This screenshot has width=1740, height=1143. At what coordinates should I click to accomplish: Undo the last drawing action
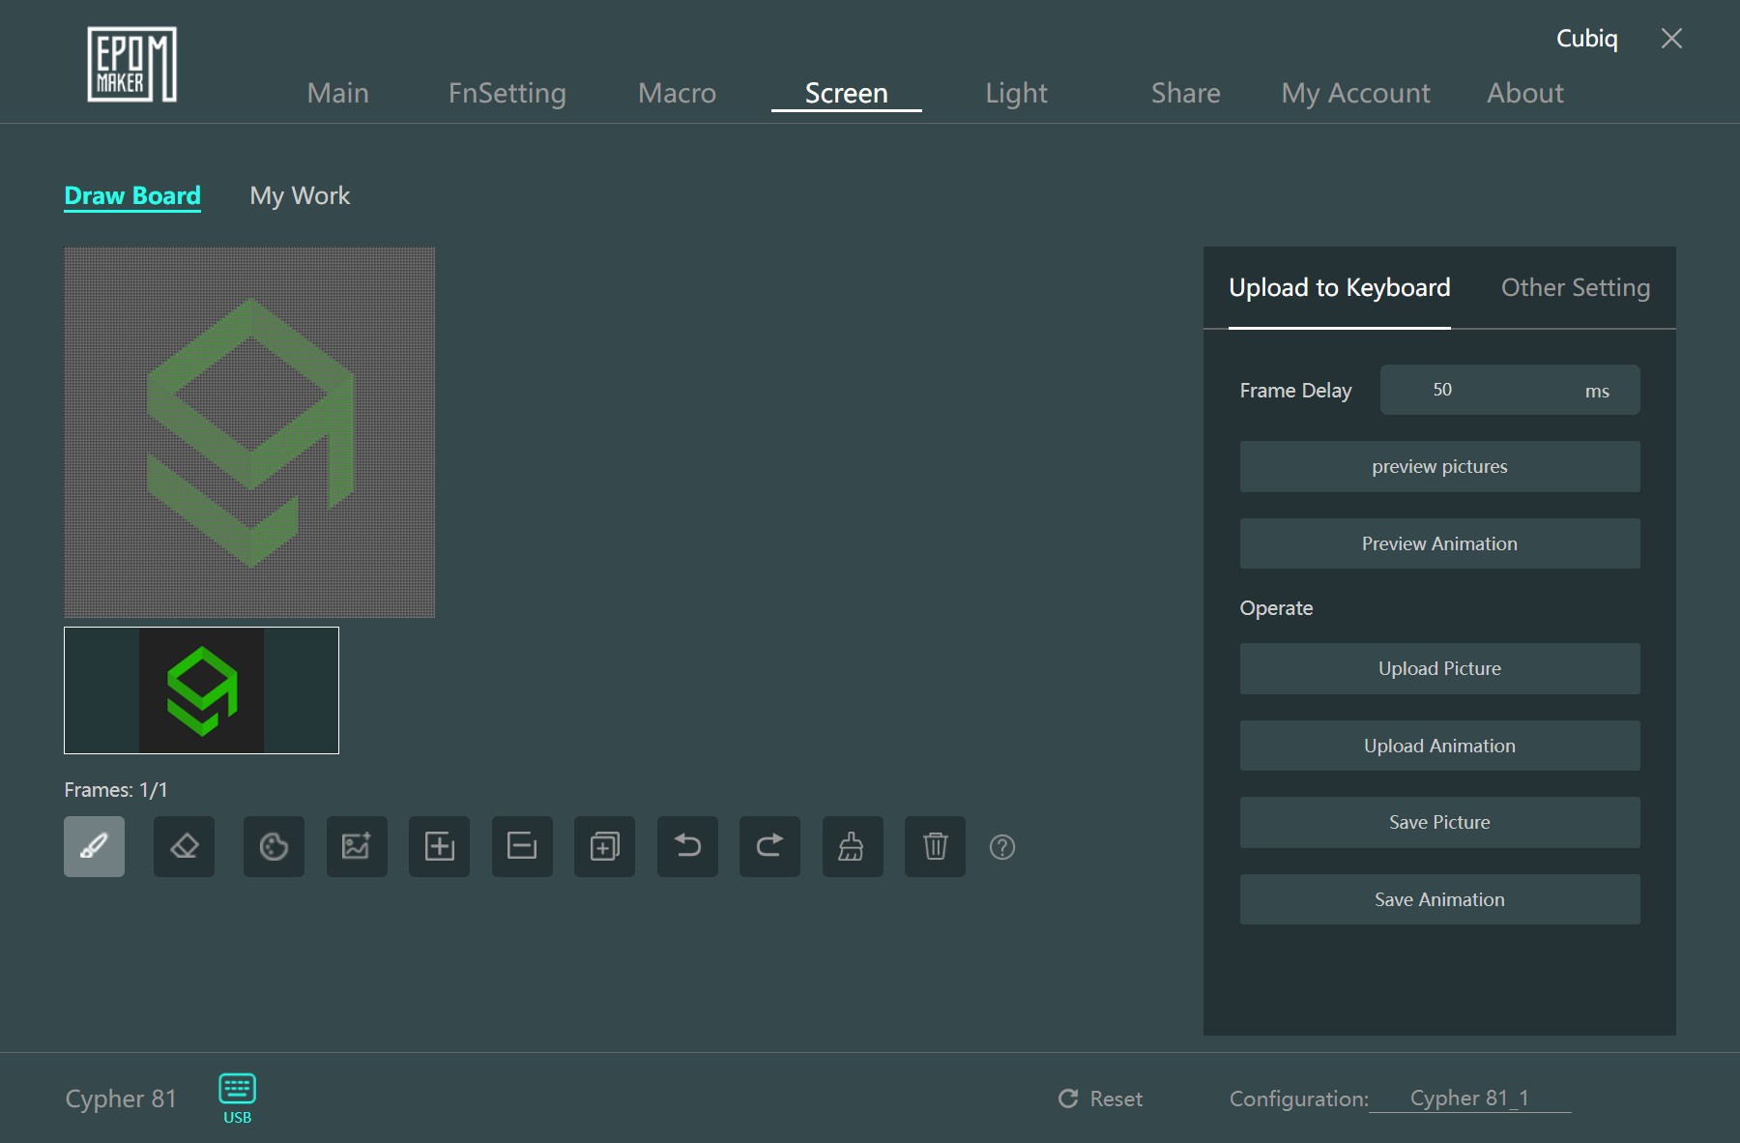[x=687, y=846]
